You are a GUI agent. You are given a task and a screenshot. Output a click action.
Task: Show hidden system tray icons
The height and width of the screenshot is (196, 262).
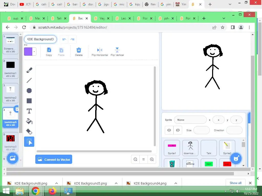click(x=226, y=191)
